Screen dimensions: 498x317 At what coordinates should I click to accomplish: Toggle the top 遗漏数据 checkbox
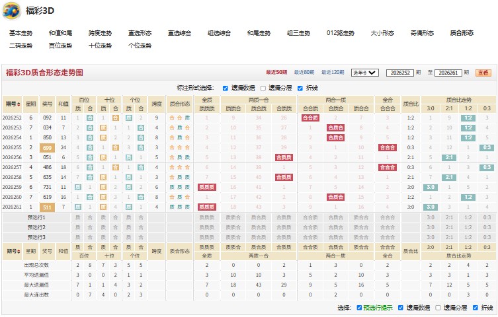(x=225, y=88)
